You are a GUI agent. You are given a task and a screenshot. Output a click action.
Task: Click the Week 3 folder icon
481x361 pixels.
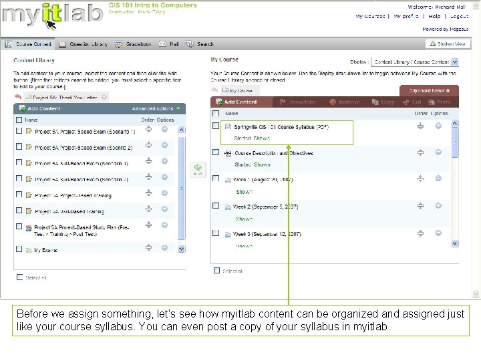(228, 235)
